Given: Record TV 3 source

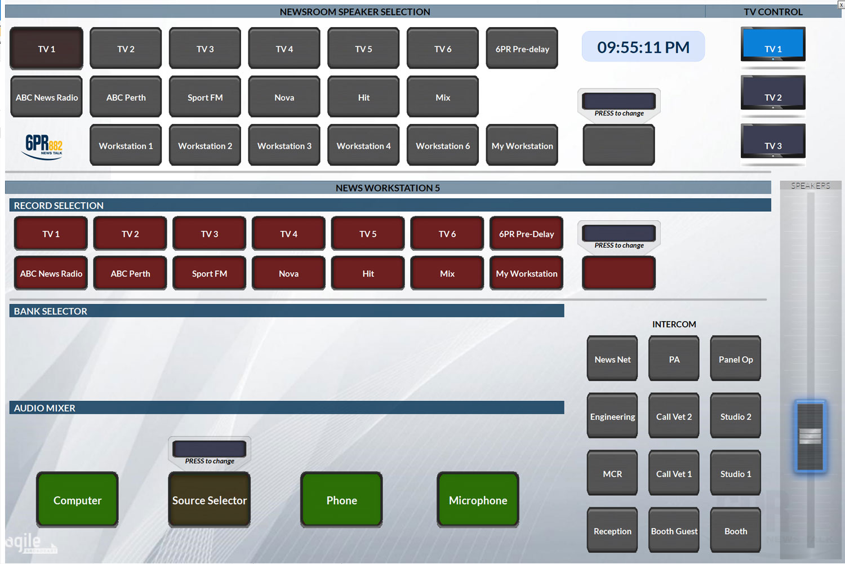Looking at the screenshot, I should pyautogui.click(x=210, y=234).
